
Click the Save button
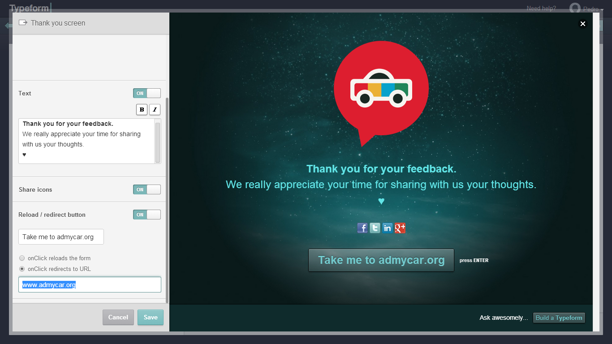click(x=151, y=317)
